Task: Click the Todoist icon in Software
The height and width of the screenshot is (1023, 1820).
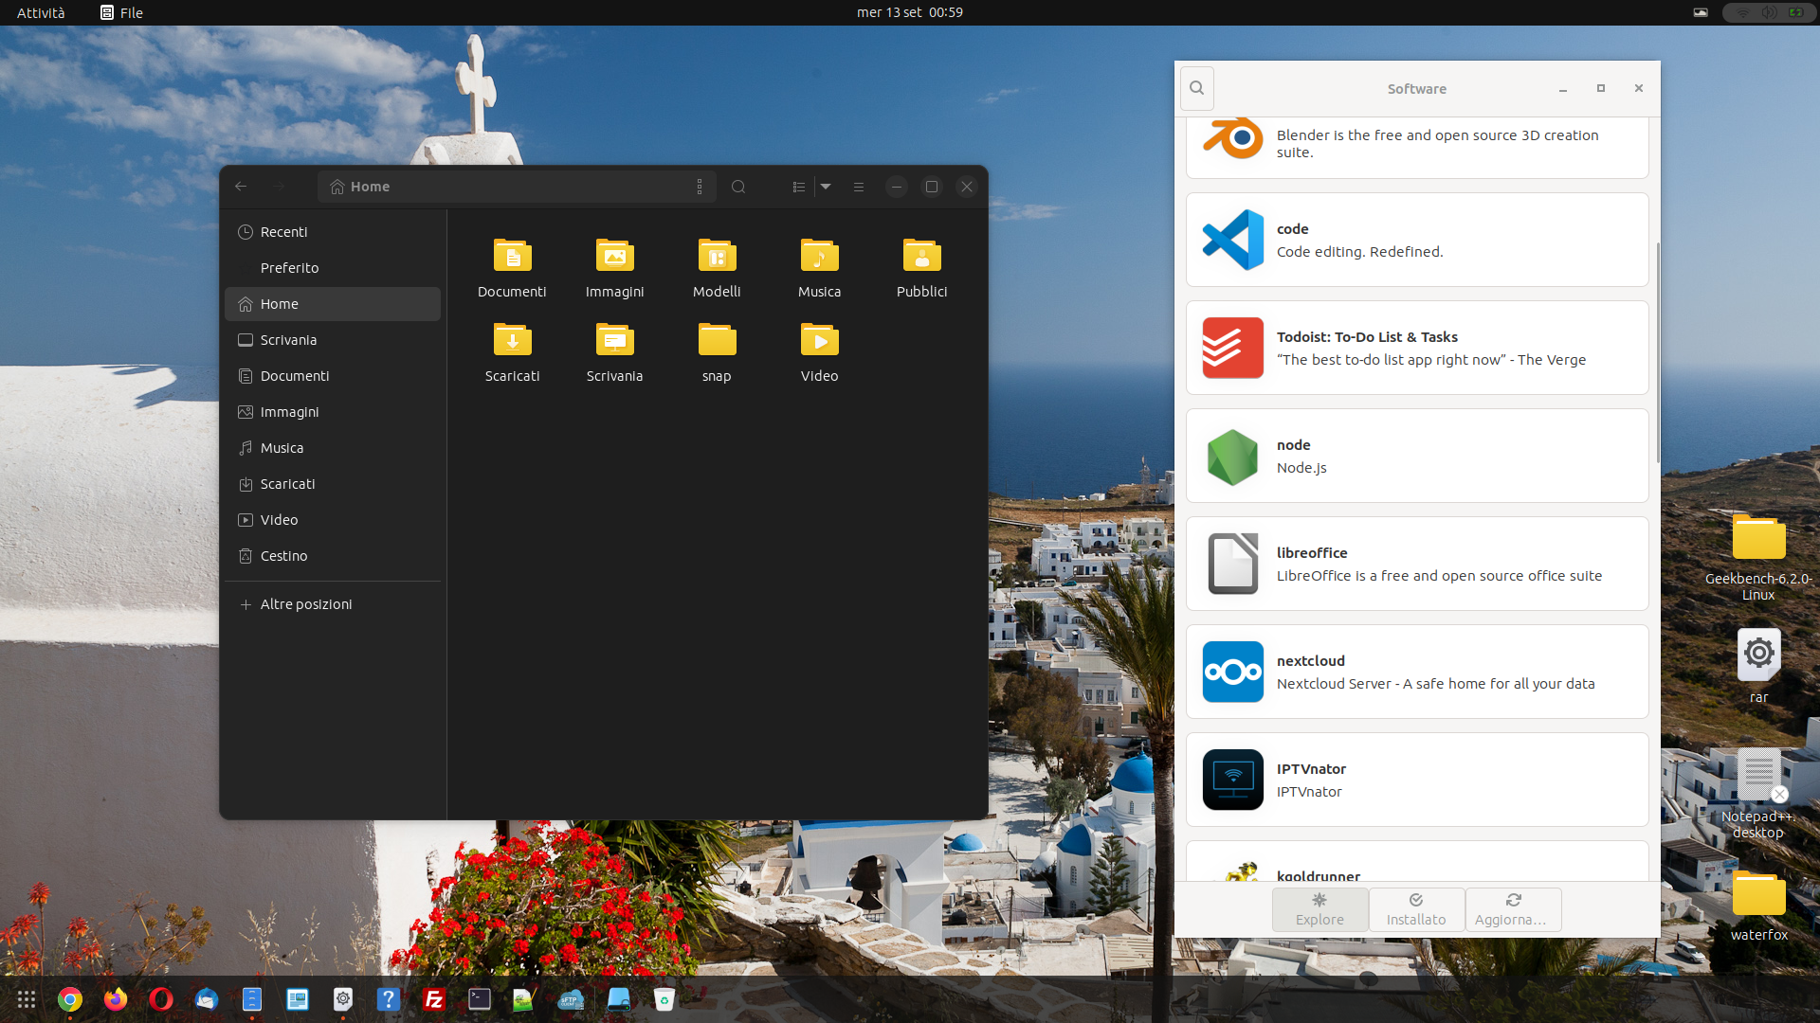Action: pos(1232,348)
